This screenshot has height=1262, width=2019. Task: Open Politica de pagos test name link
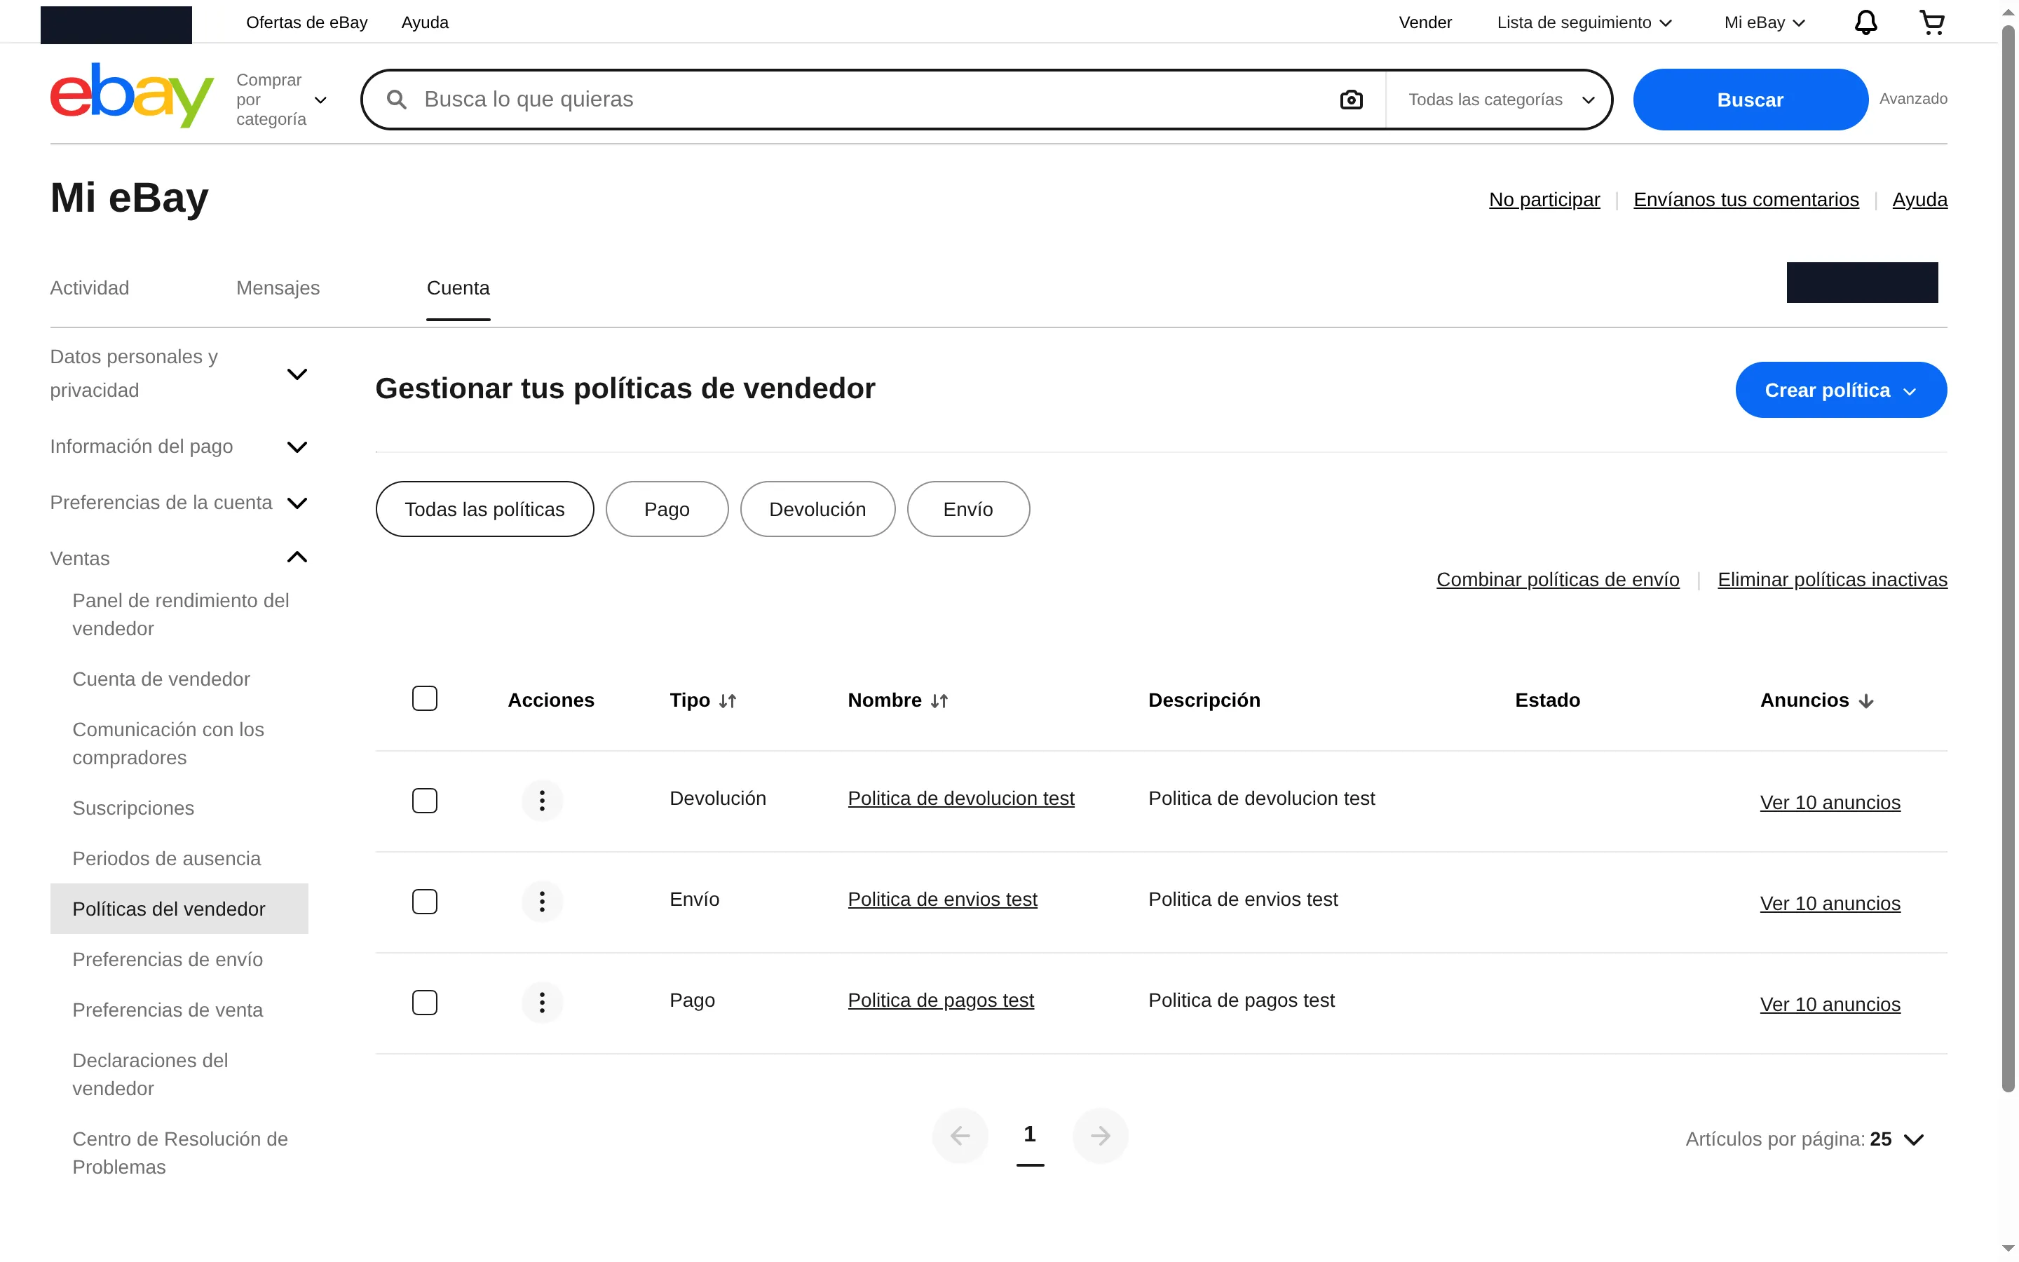(x=941, y=1000)
